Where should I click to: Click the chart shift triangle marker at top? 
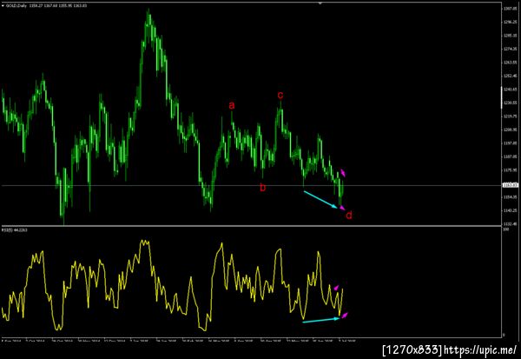pyautogui.click(x=320, y=3)
